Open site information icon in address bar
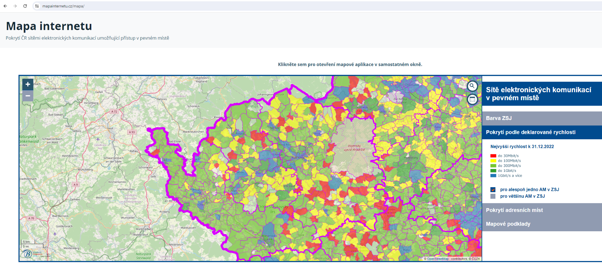The height and width of the screenshot is (266, 602). tap(37, 6)
